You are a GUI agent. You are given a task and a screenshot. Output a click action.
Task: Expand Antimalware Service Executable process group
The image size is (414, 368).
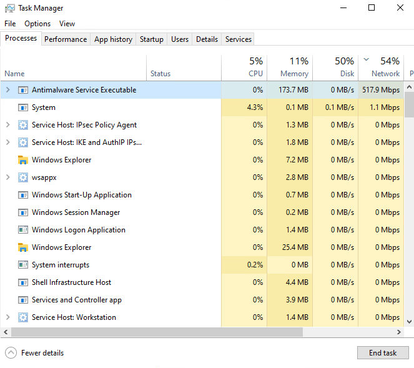[8, 90]
